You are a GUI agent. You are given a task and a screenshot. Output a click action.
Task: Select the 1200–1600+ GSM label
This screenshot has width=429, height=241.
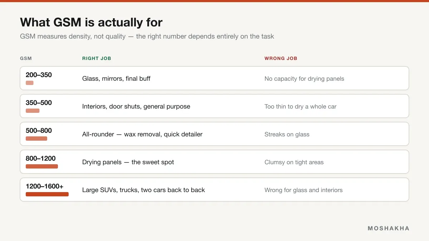click(45, 186)
